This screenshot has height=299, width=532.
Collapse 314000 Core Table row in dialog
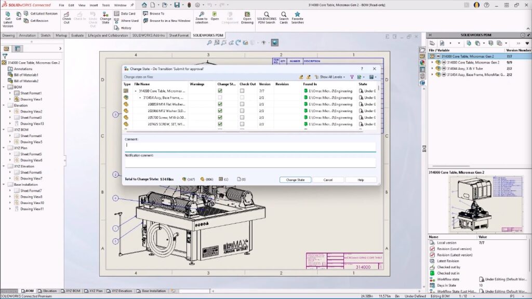tap(136, 91)
